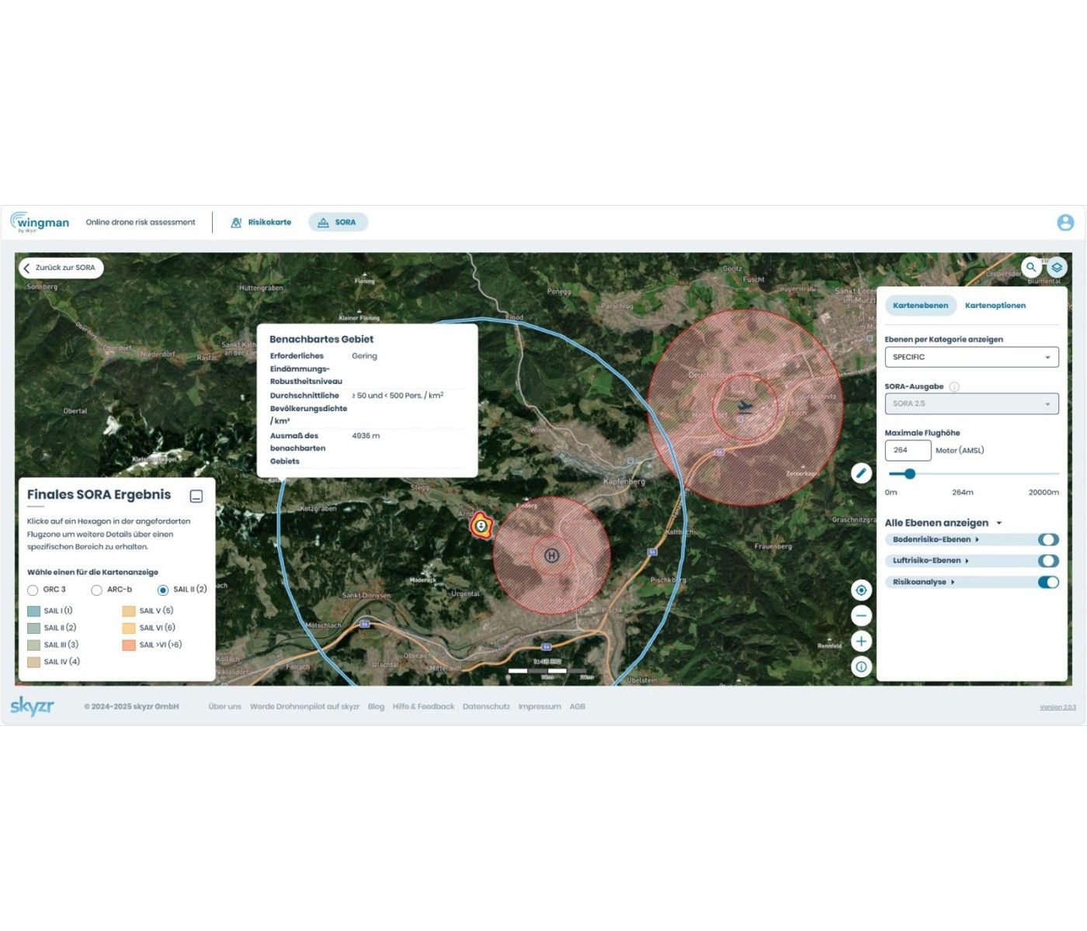Select the GRC 3 radio option

(x=33, y=590)
